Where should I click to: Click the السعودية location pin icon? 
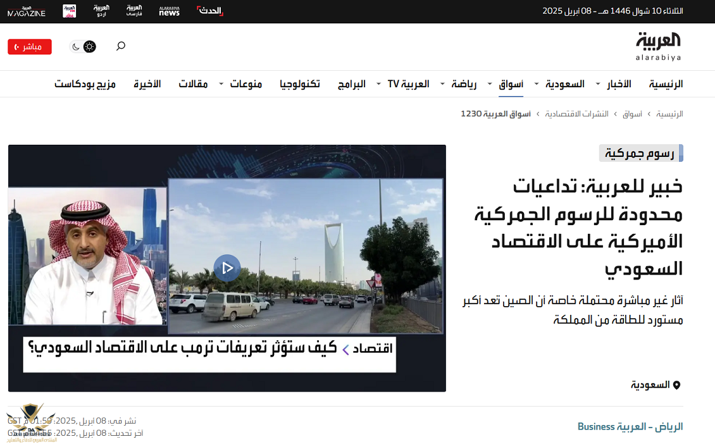point(676,385)
